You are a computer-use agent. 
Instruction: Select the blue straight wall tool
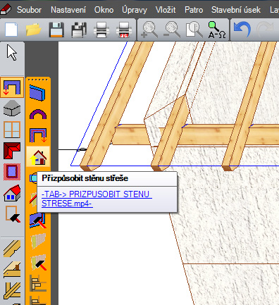point(37,93)
